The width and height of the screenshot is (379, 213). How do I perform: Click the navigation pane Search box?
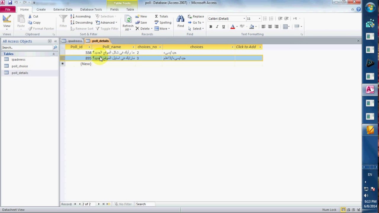(x=27, y=48)
